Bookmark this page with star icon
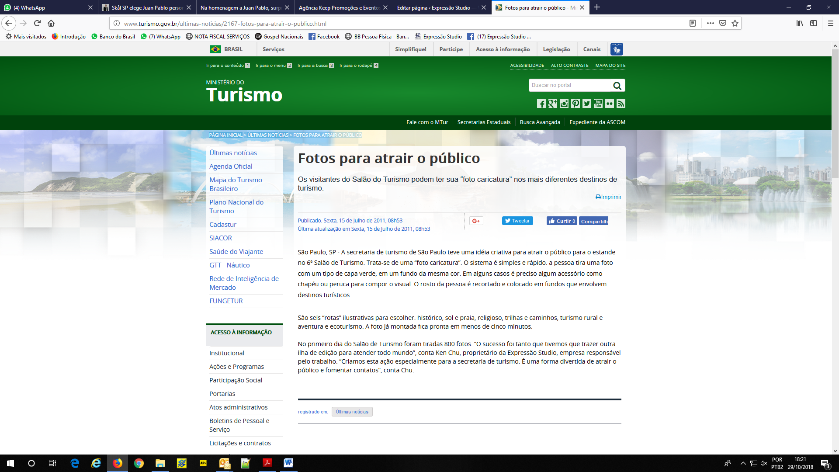 coord(735,23)
